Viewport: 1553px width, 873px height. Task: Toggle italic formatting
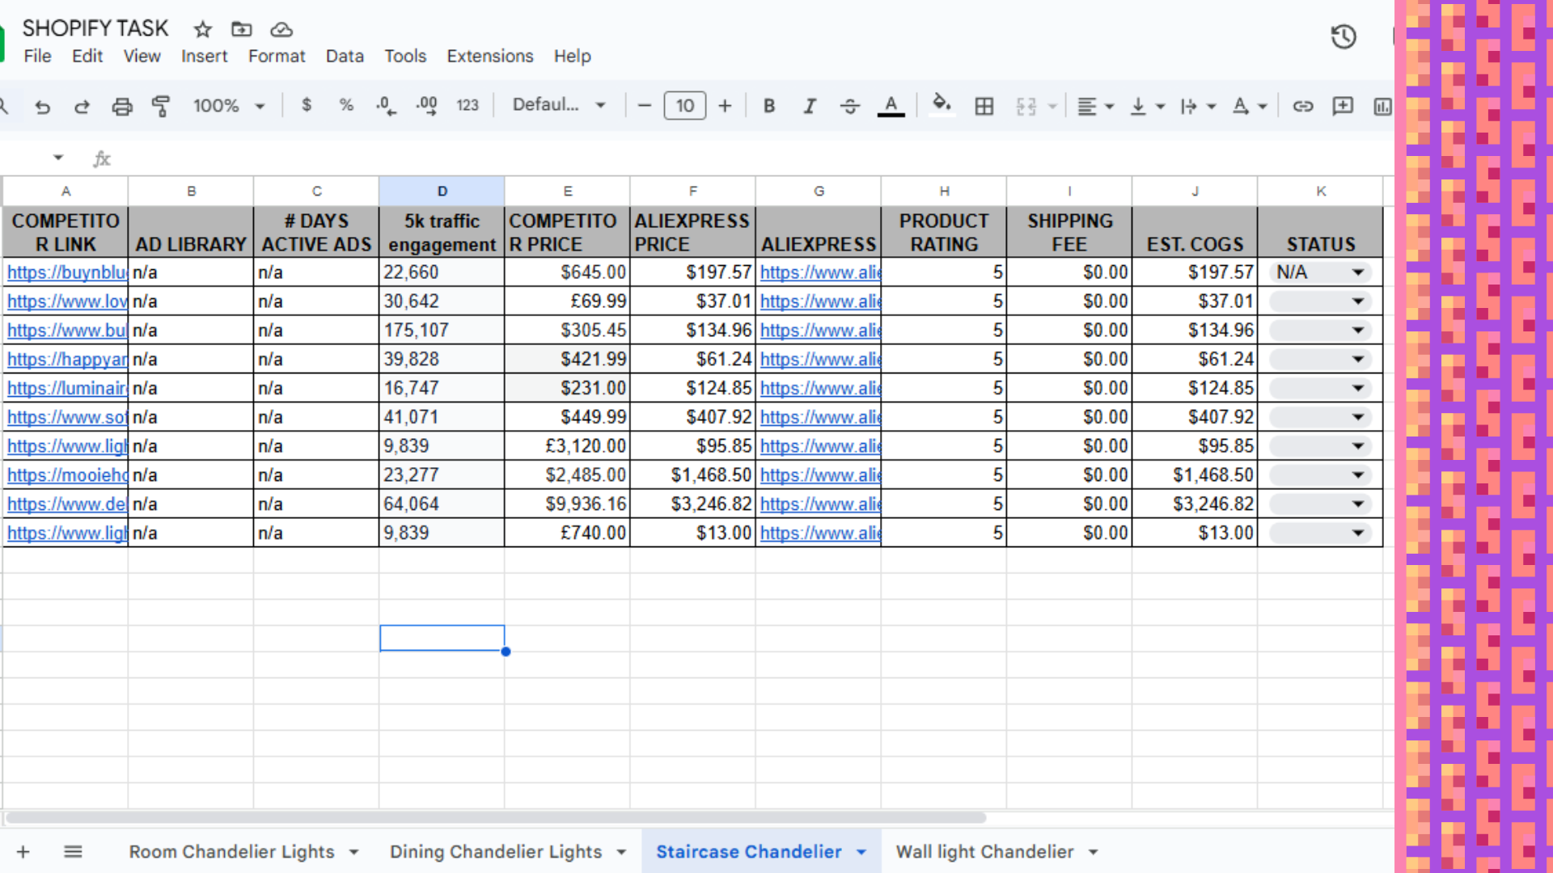pos(809,106)
